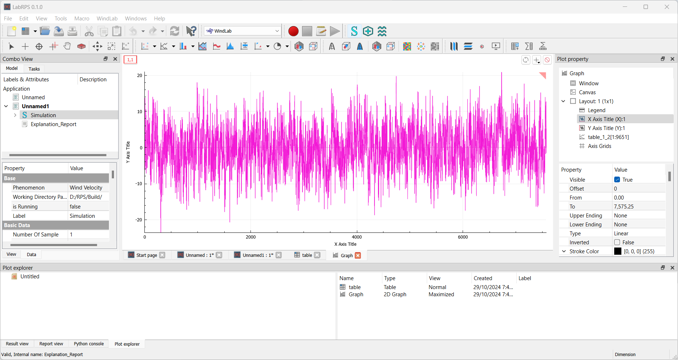
Task: Toggle the Inverted property checkbox
Action: 617,242
